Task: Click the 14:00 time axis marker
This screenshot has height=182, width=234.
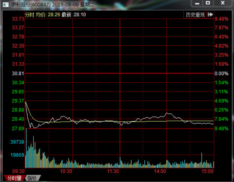Action: [160, 171]
